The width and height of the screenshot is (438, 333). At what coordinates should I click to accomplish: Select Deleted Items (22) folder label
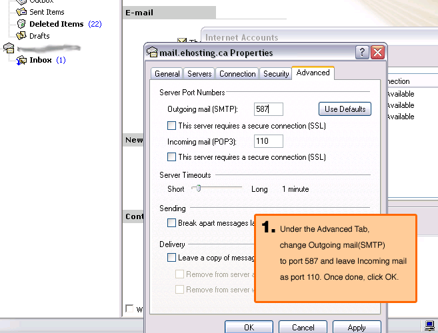click(x=65, y=24)
